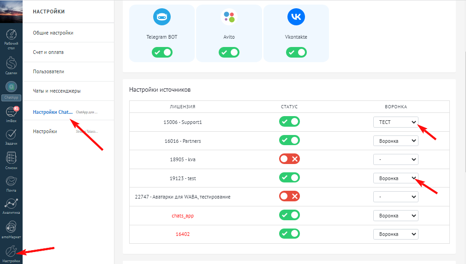Expand the funnel dropdown for 15006 - Support1
466x264 pixels.
pyautogui.click(x=395, y=122)
